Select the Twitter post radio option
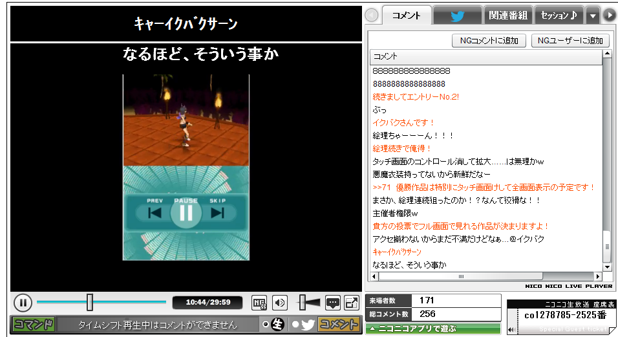 (295, 325)
